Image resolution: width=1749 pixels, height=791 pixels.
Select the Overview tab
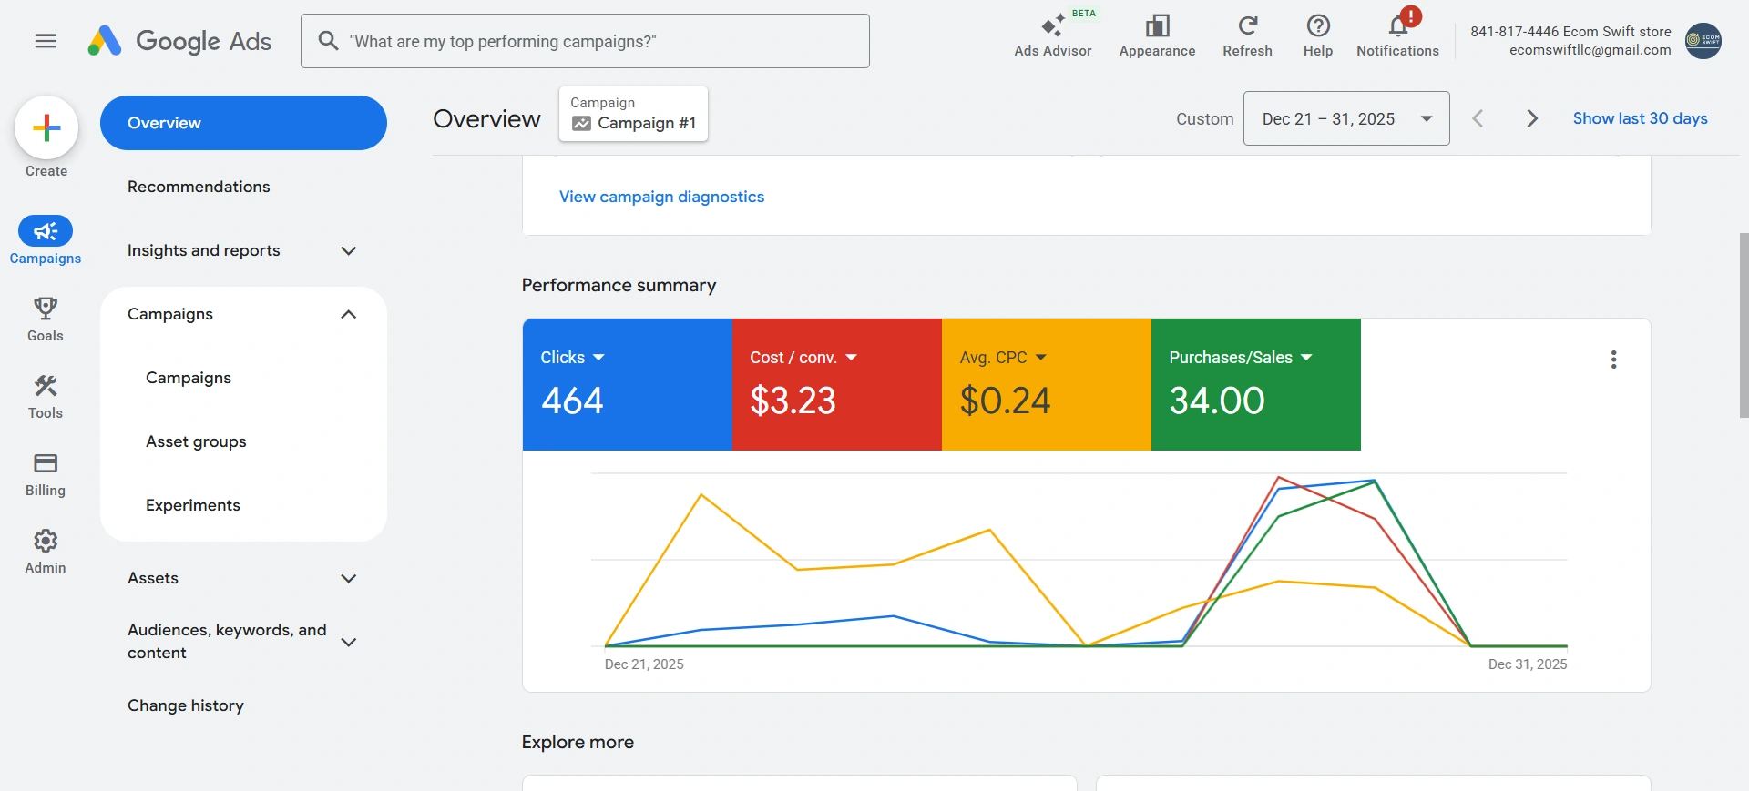pyautogui.click(x=243, y=123)
